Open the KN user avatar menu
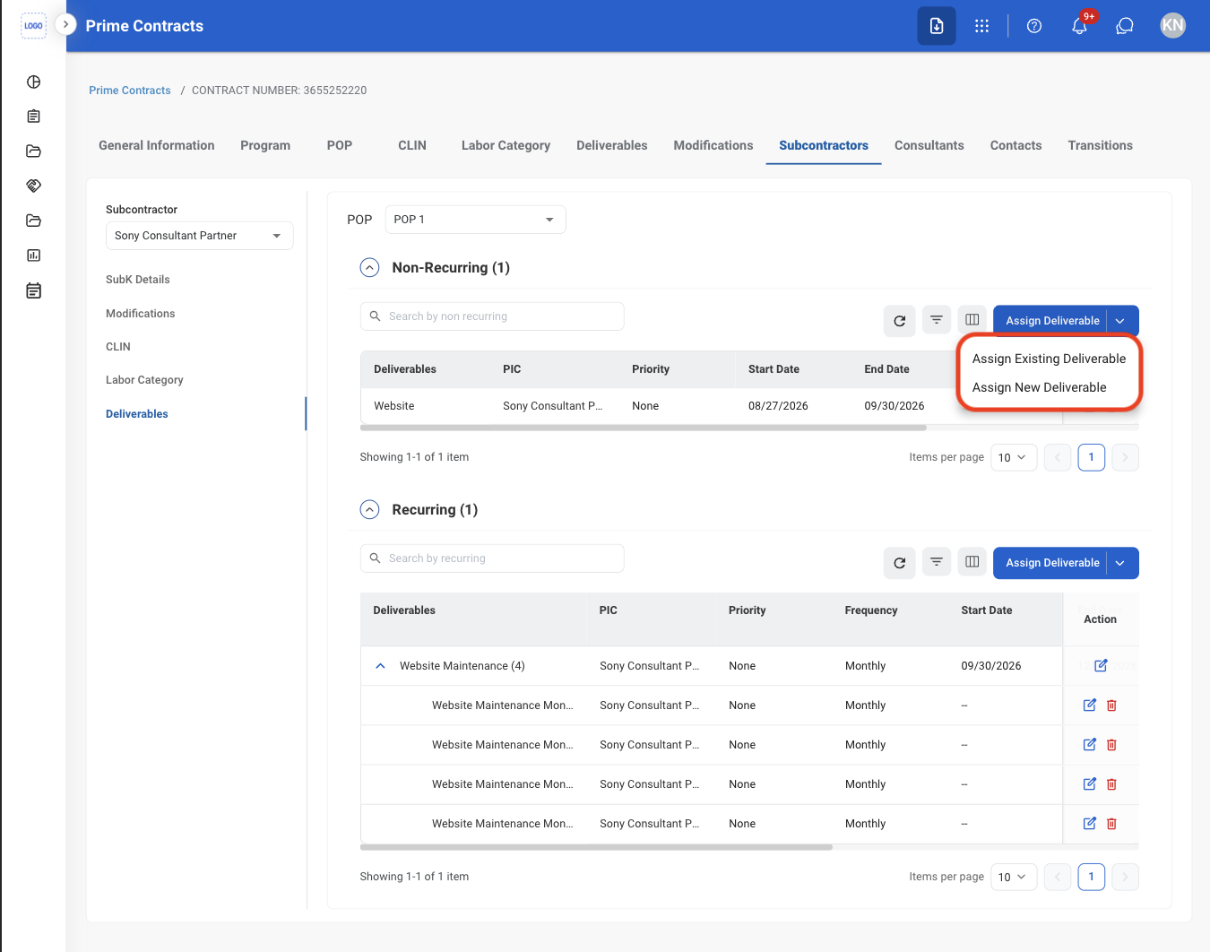This screenshot has width=1210, height=952. tap(1173, 26)
